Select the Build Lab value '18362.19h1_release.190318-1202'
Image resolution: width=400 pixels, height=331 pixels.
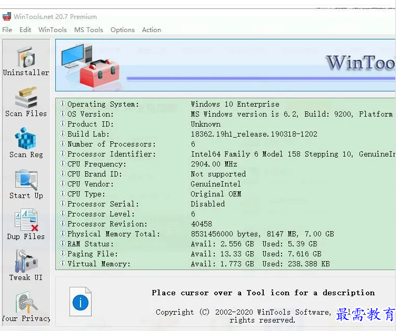click(x=254, y=134)
